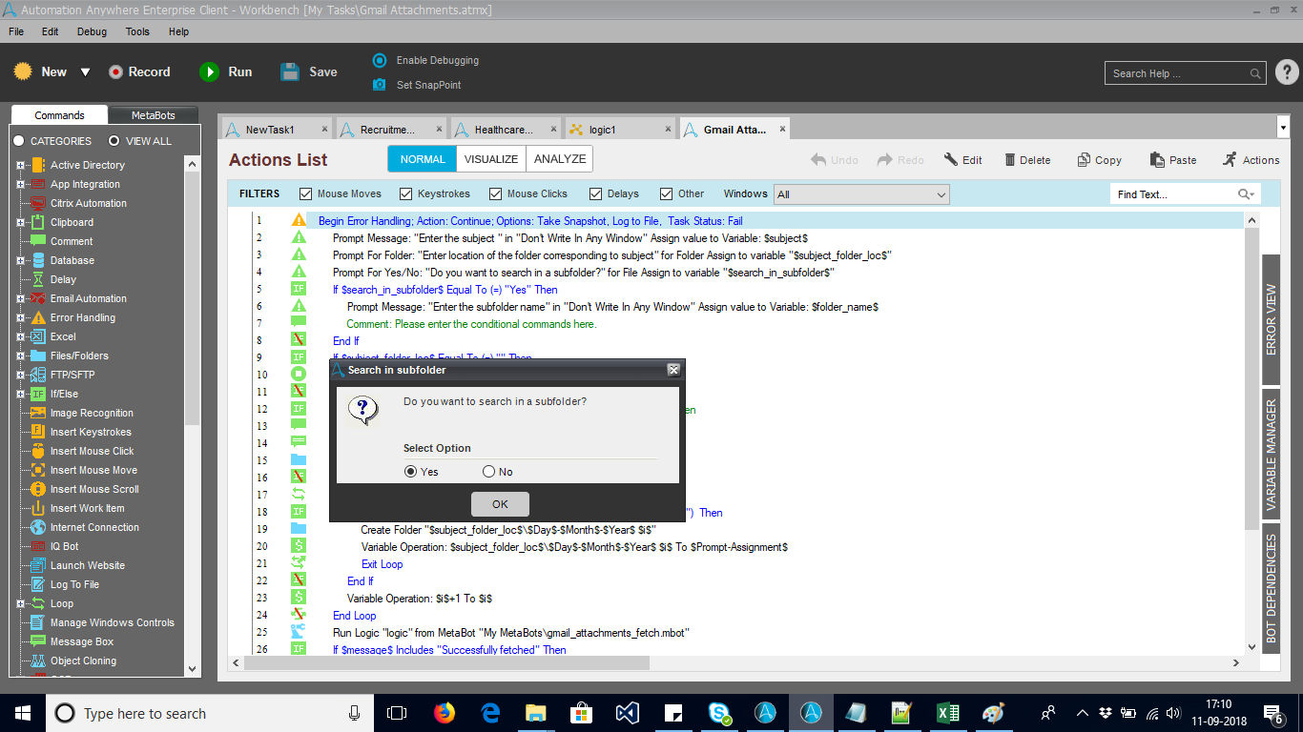Select the Insert Mouse Scroll icon
This screenshot has width=1303, height=732.
click(38, 489)
